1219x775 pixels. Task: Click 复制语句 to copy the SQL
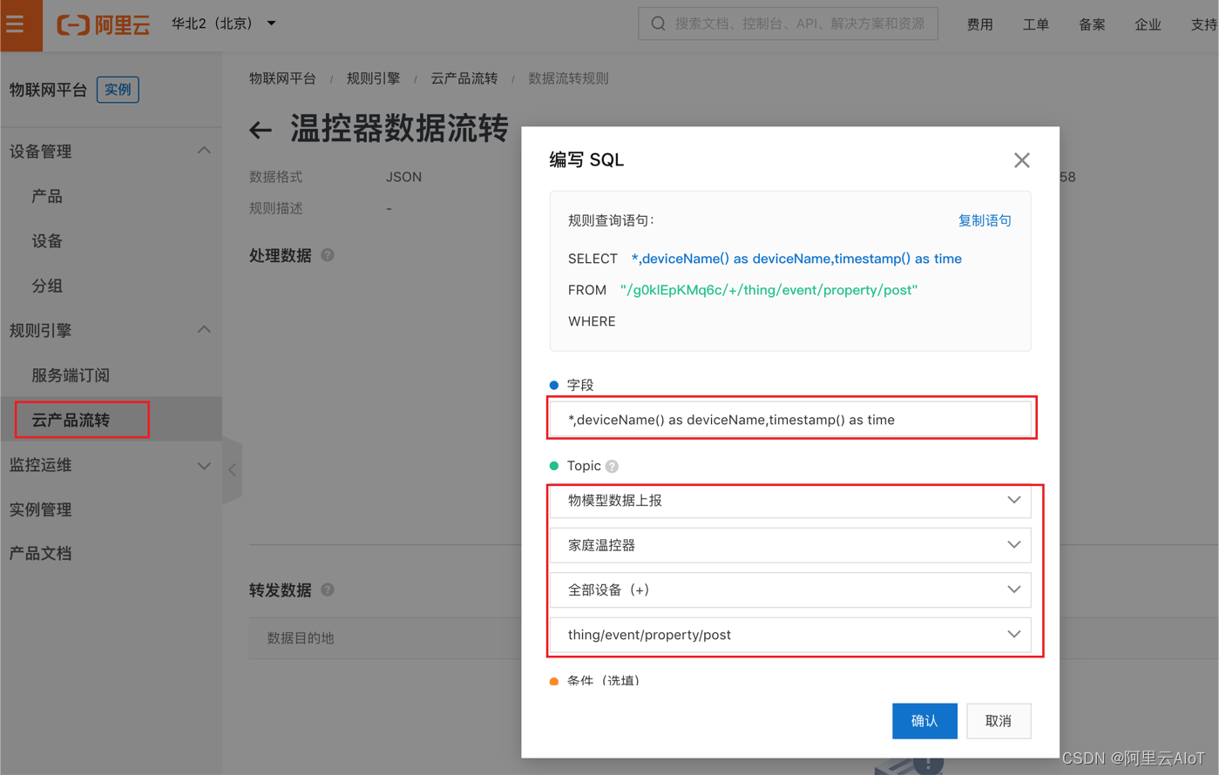click(x=985, y=220)
